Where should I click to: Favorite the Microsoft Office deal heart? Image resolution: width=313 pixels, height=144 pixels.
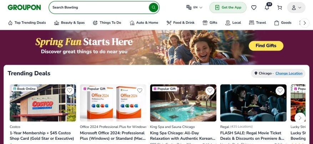tap(140, 91)
